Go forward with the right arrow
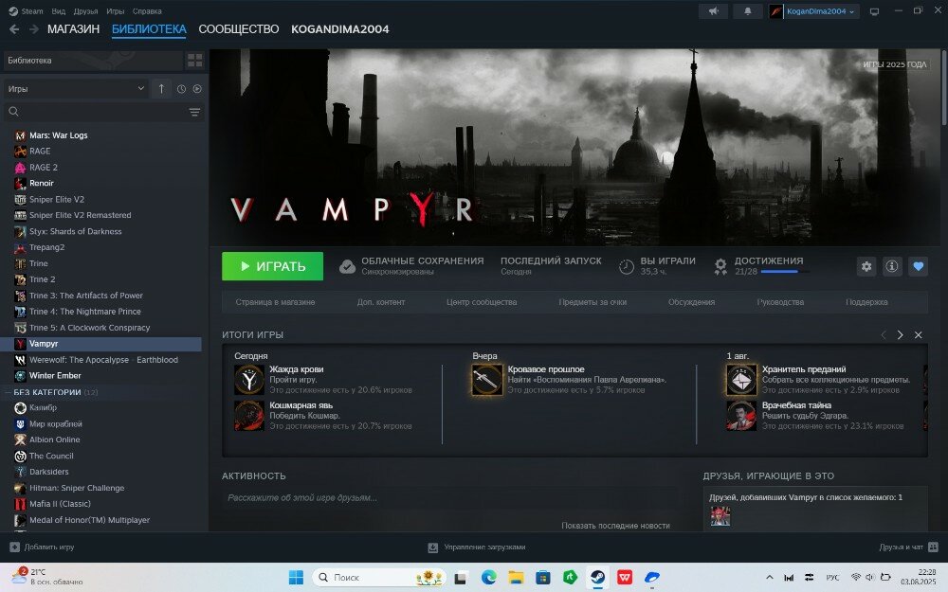Viewport: 948px width, 592px height. pos(34,29)
